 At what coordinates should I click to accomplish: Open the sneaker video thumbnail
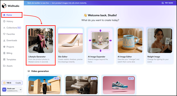[119, 85]
